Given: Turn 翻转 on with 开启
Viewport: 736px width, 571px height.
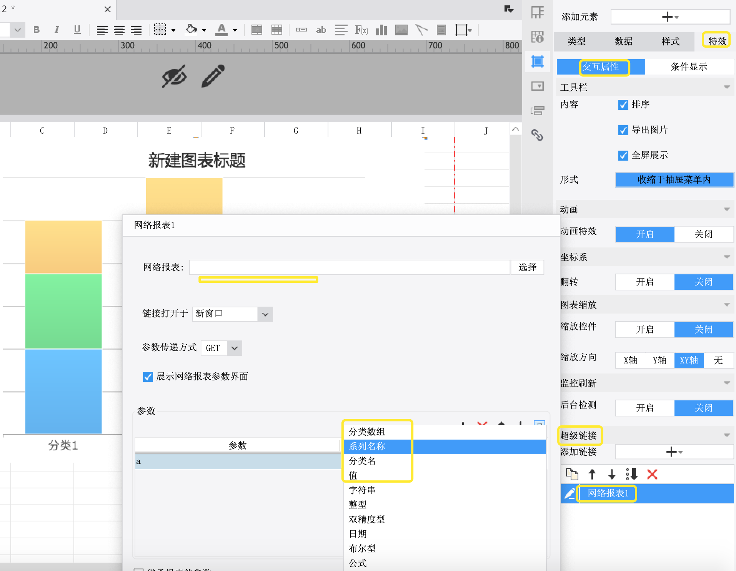Looking at the screenshot, I should [645, 282].
